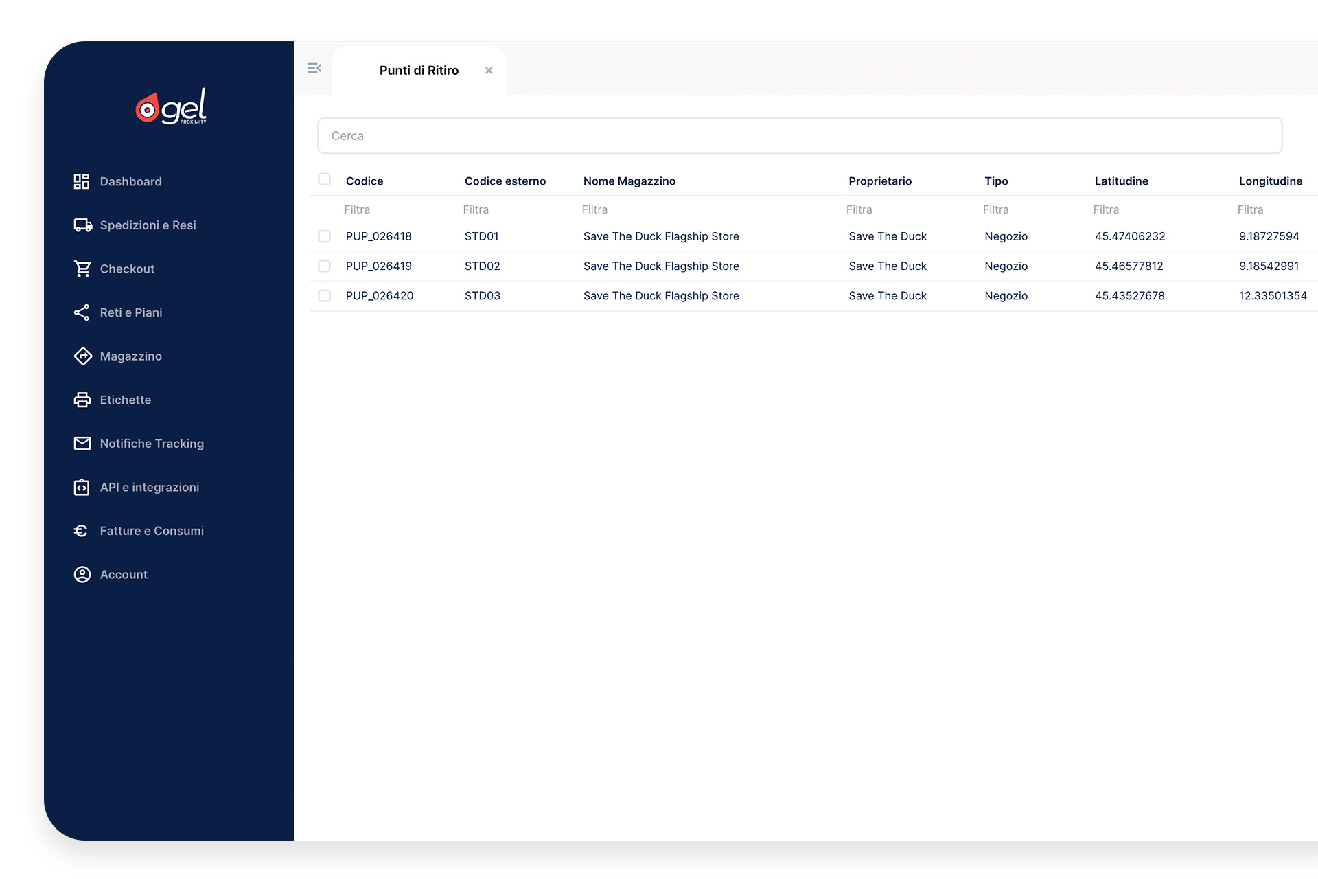Viewport: 1318px width, 879px height.
Task: Select the PUP_026420 row checkbox
Action: tap(324, 296)
